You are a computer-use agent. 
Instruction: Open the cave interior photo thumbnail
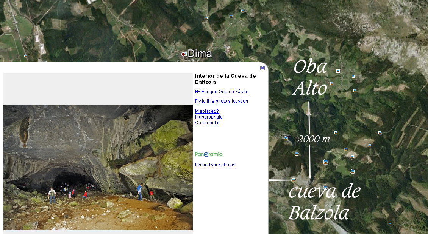(98, 167)
